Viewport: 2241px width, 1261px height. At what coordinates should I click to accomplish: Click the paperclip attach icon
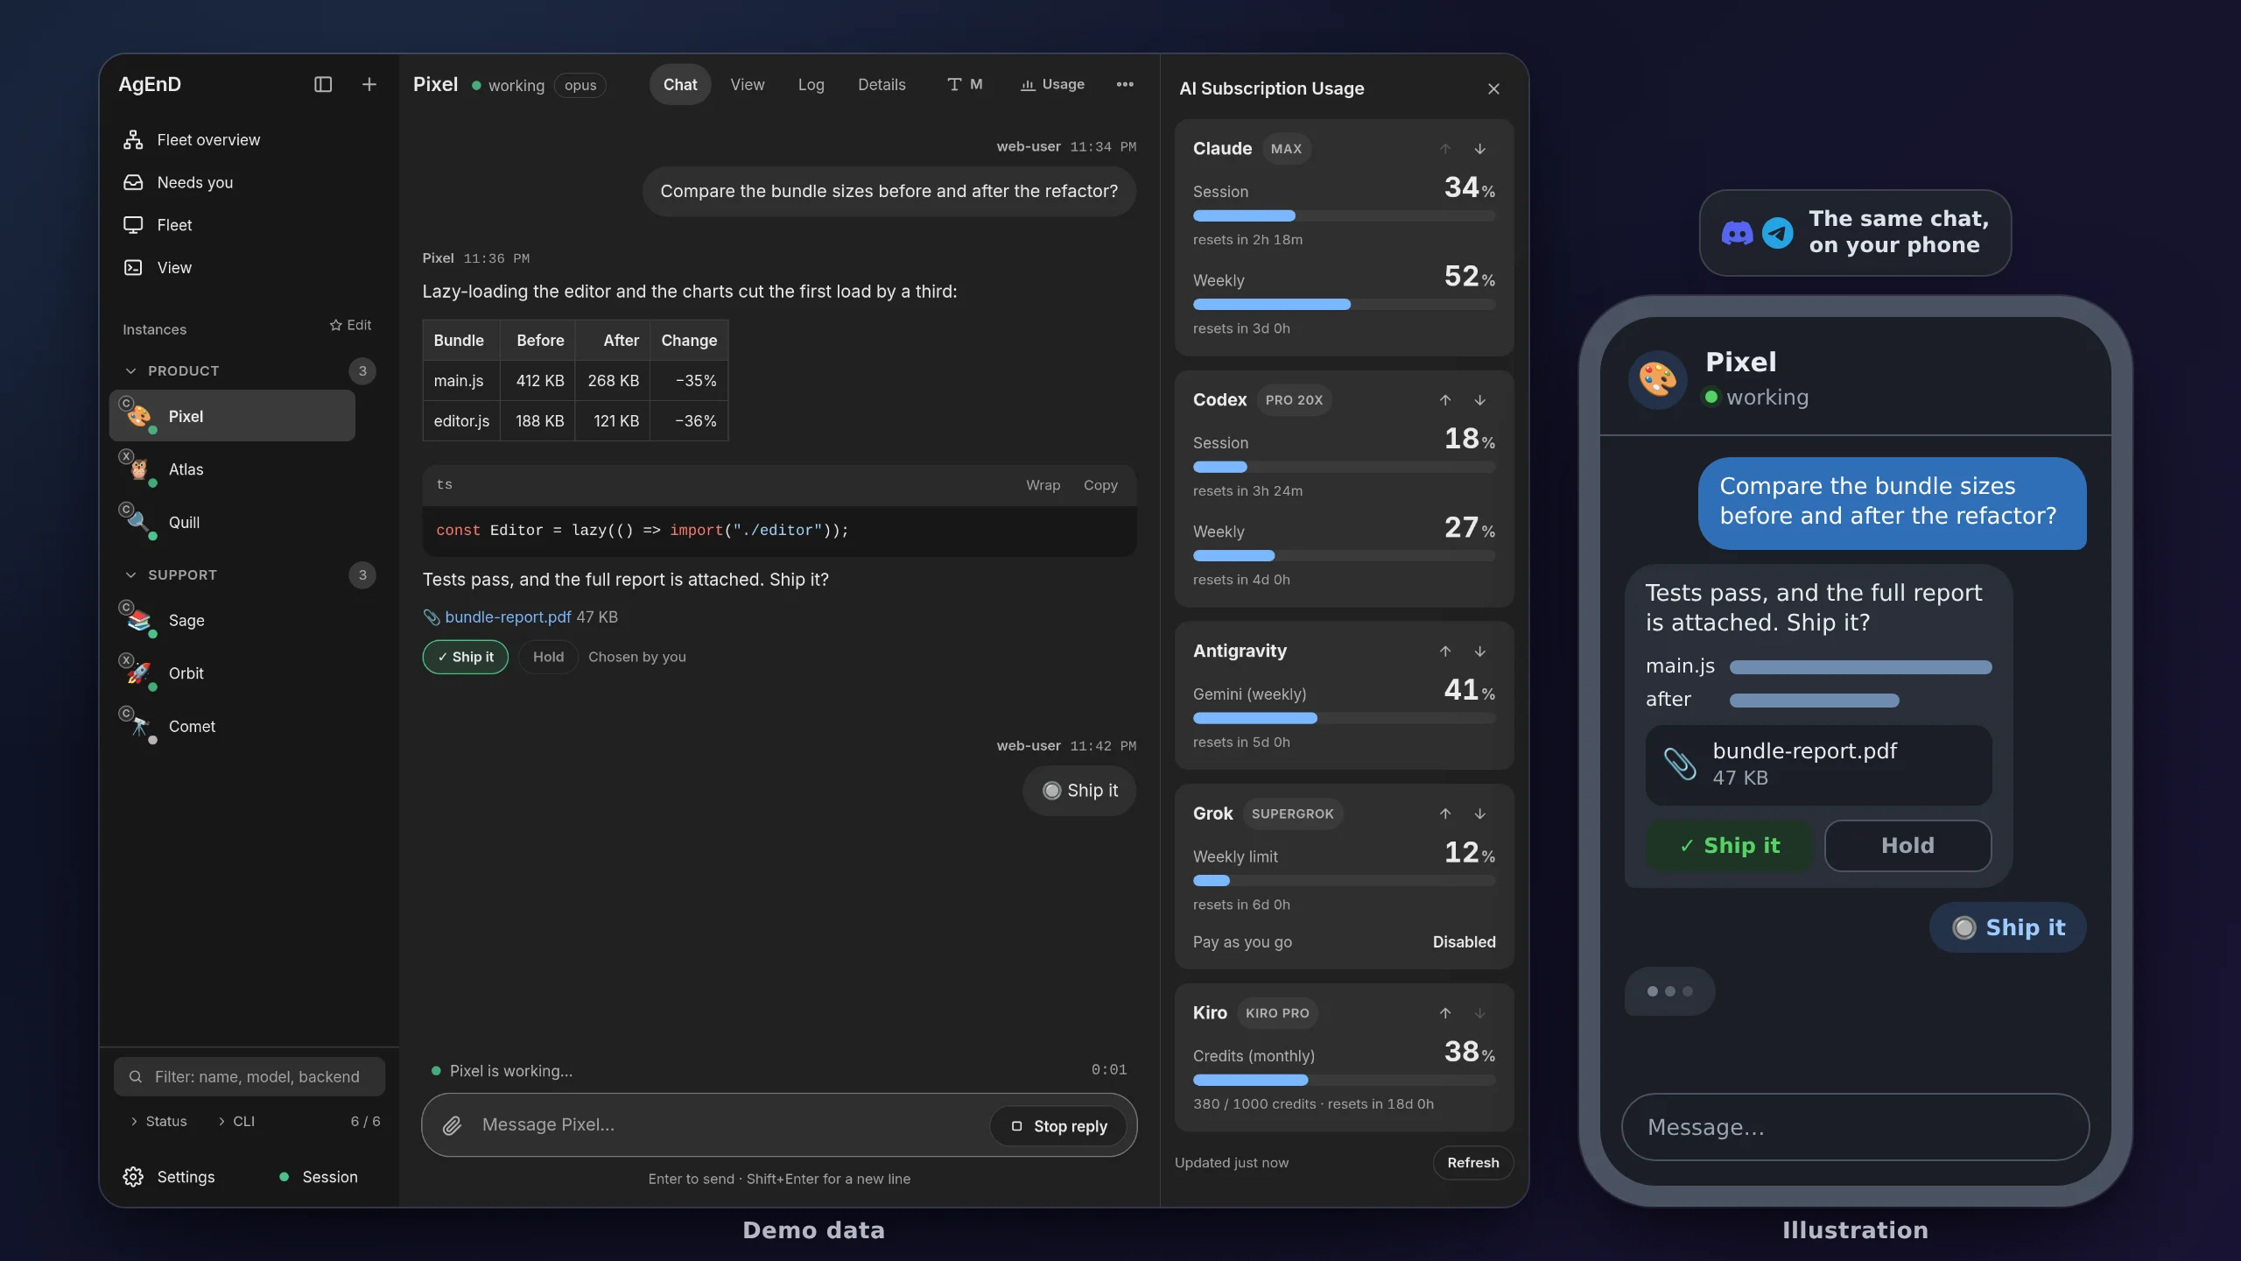(x=452, y=1126)
